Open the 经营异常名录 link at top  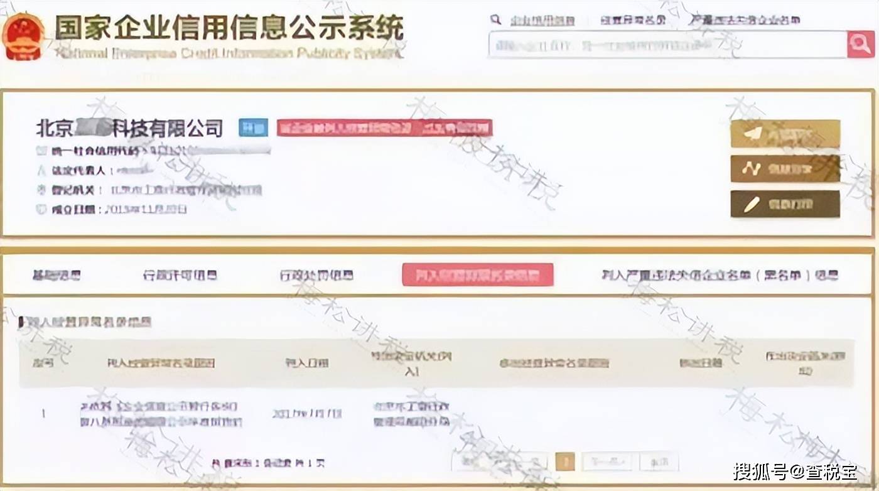[x=632, y=20]
